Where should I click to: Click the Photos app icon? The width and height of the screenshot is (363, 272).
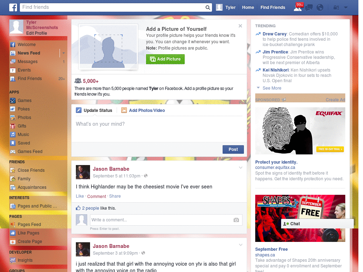pyautogui.click(x=13, y=118)
